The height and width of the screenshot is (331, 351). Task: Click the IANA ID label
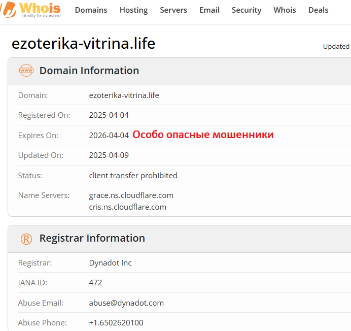32,283
